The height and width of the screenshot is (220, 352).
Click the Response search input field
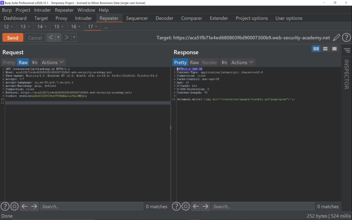(x=263, y=207)
